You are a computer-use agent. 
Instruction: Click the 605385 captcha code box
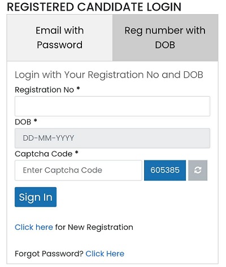point(165,170)
